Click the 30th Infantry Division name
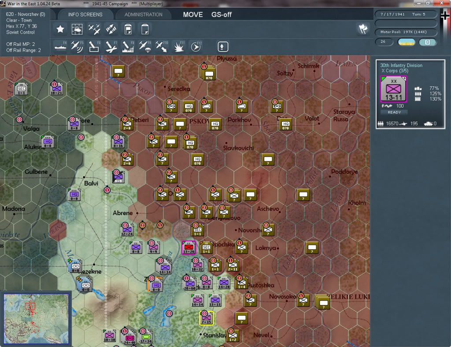 tap(401, 65)
